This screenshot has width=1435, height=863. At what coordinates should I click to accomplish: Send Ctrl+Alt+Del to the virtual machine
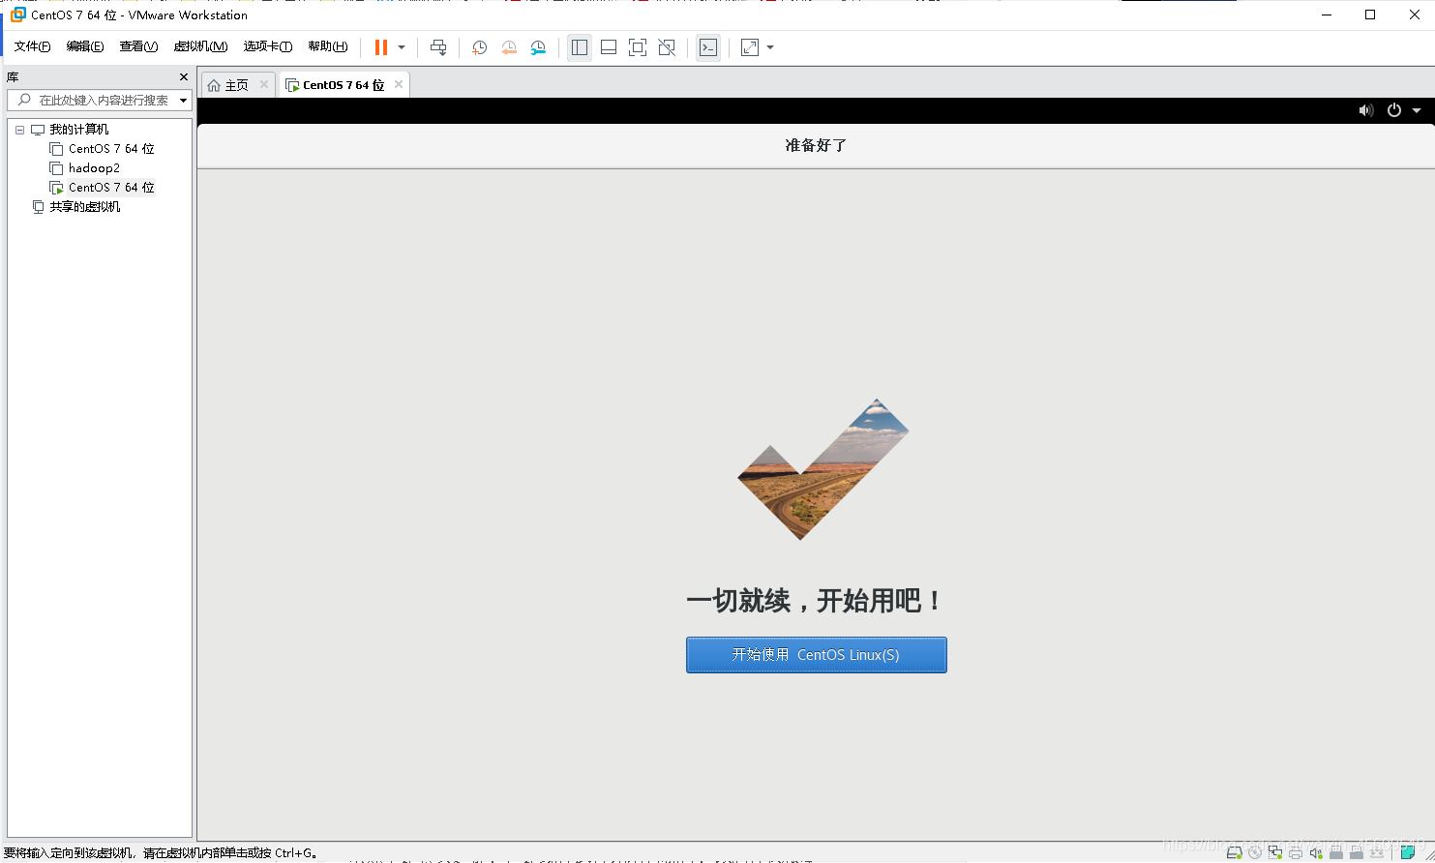click(x=438, y=47)
